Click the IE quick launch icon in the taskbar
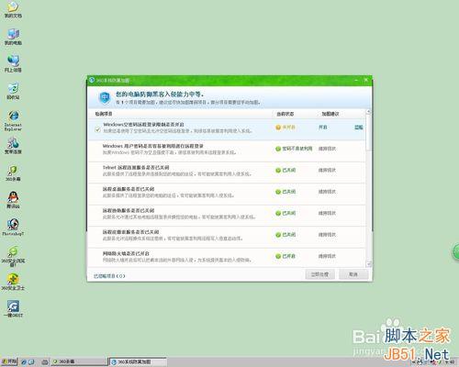Screen dimensions: 459x367 point(24,362)
